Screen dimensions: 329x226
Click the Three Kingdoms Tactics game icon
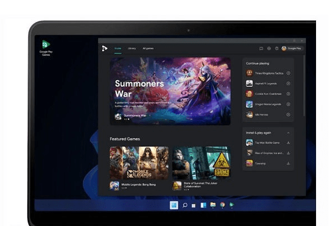[249, 73]
